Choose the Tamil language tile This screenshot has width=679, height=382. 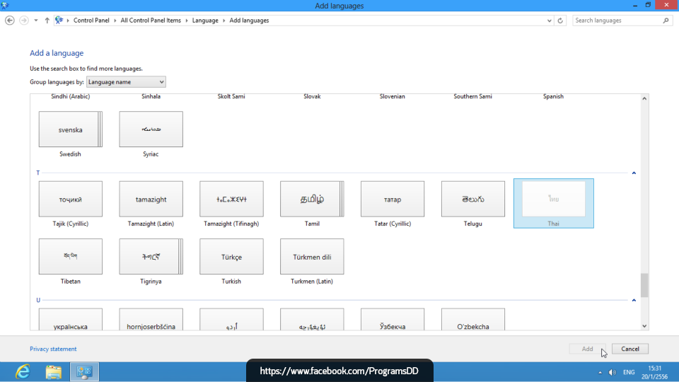pyautogui.click(x=312, y=199)
